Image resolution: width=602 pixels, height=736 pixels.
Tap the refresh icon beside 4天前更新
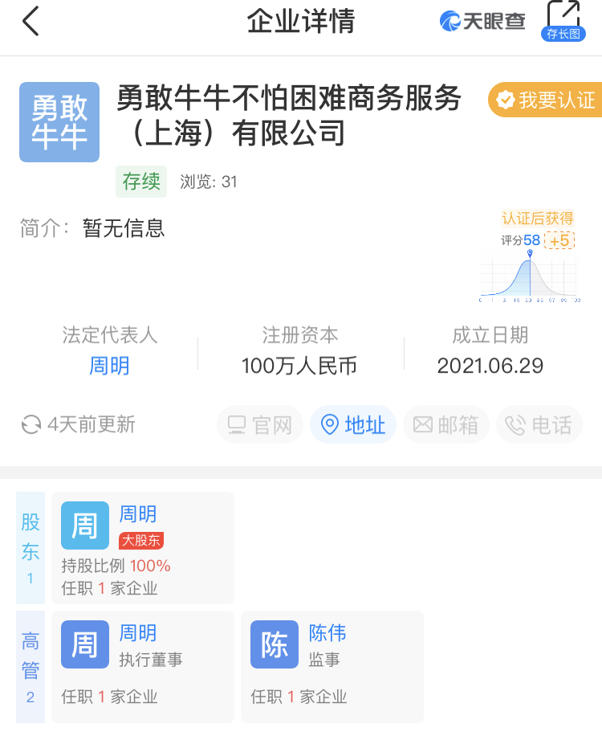point(31,425)
